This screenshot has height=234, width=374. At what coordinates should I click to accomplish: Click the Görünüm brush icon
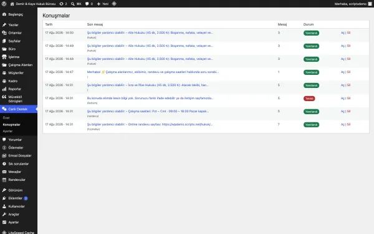pos(4,190)
